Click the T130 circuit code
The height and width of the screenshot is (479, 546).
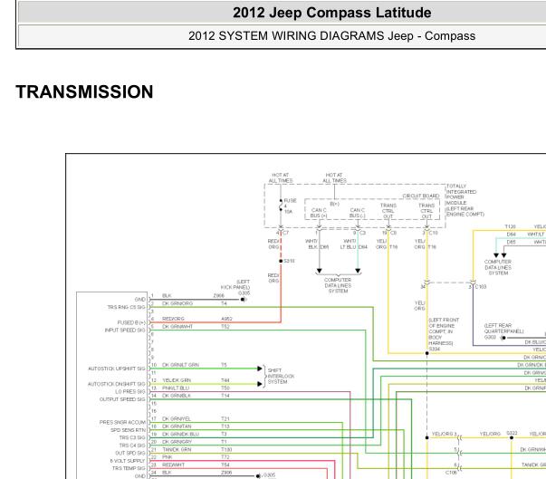226,449
